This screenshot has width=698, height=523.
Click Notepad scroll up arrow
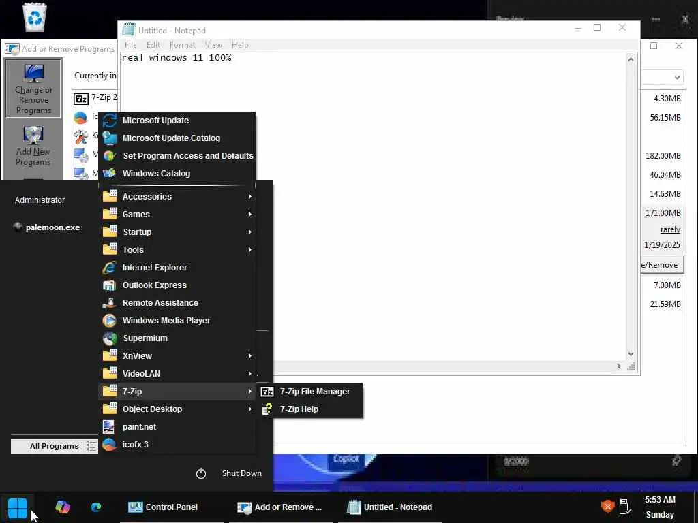pos(631,60)
